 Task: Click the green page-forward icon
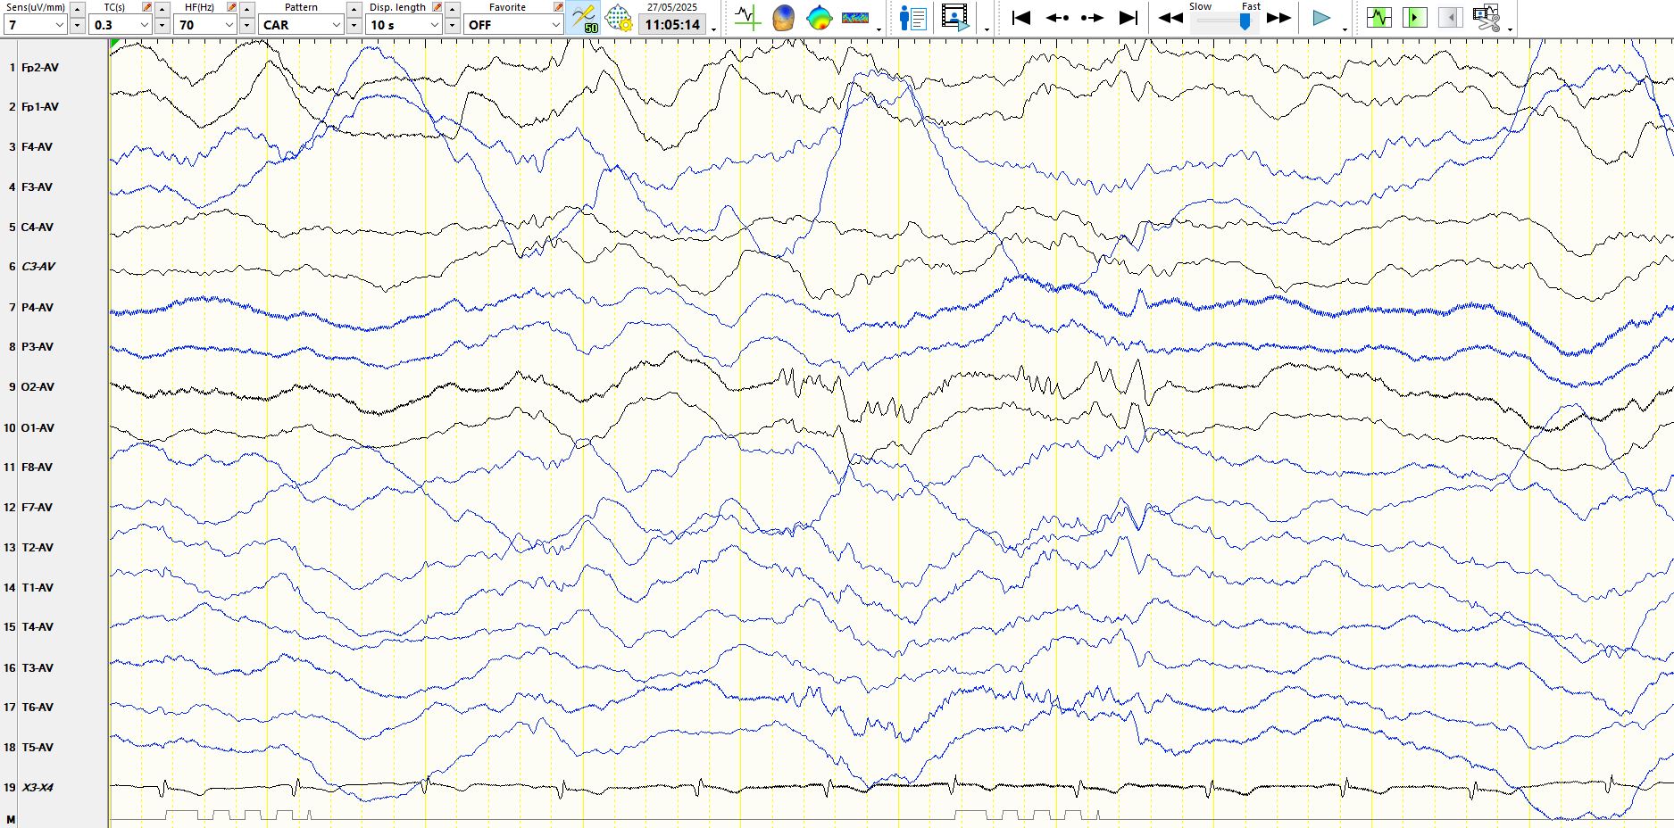1414,17
